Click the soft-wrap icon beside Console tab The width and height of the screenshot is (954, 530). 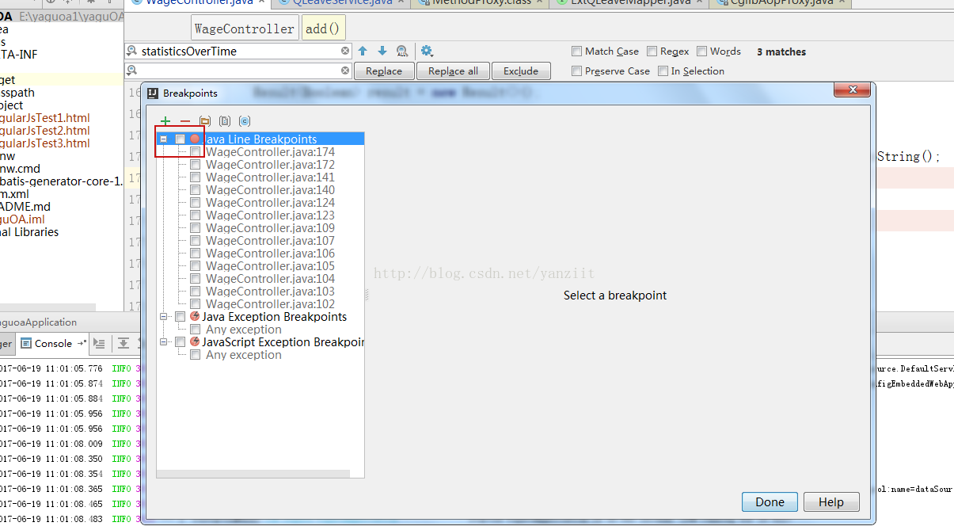click(x=99, y=343)
